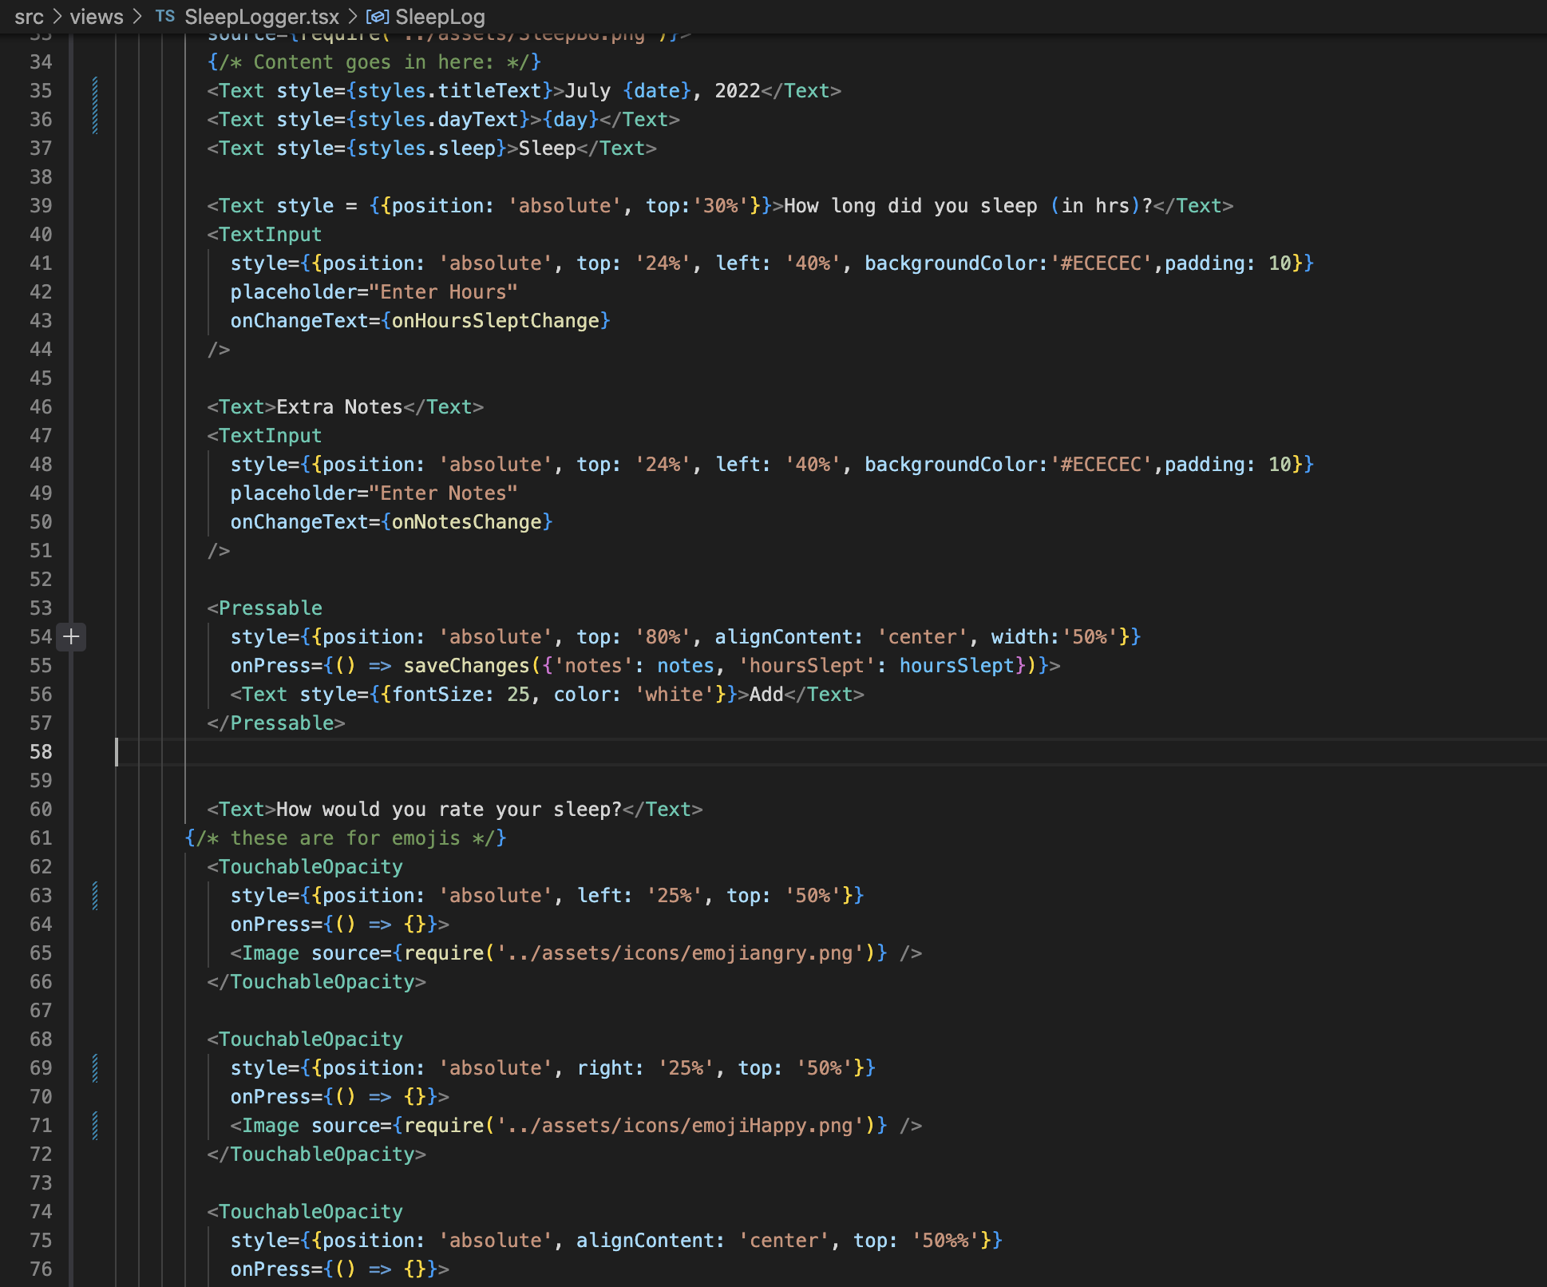1547x1287 pixels.
Task: Click the SleepLog symbol icon in breadcrumbs
Action: click(377, 17)
